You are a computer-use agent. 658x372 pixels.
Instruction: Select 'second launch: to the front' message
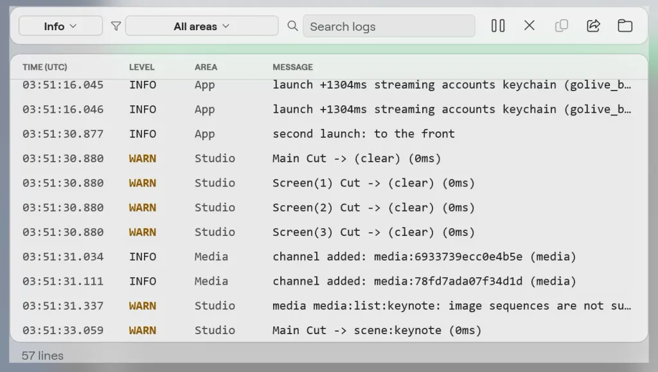coord(364,134)
